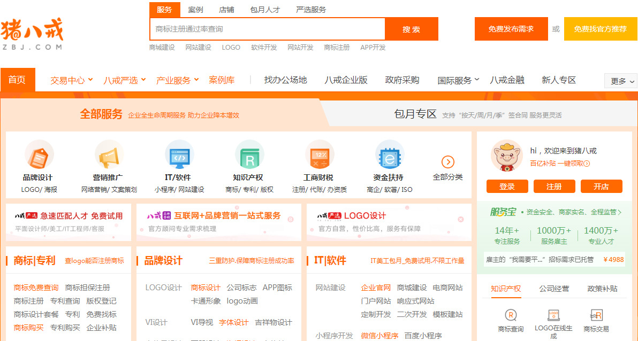Screen dimensions: 638x341
Task: Select the 全部服务 tab
Action: point(101,114)
